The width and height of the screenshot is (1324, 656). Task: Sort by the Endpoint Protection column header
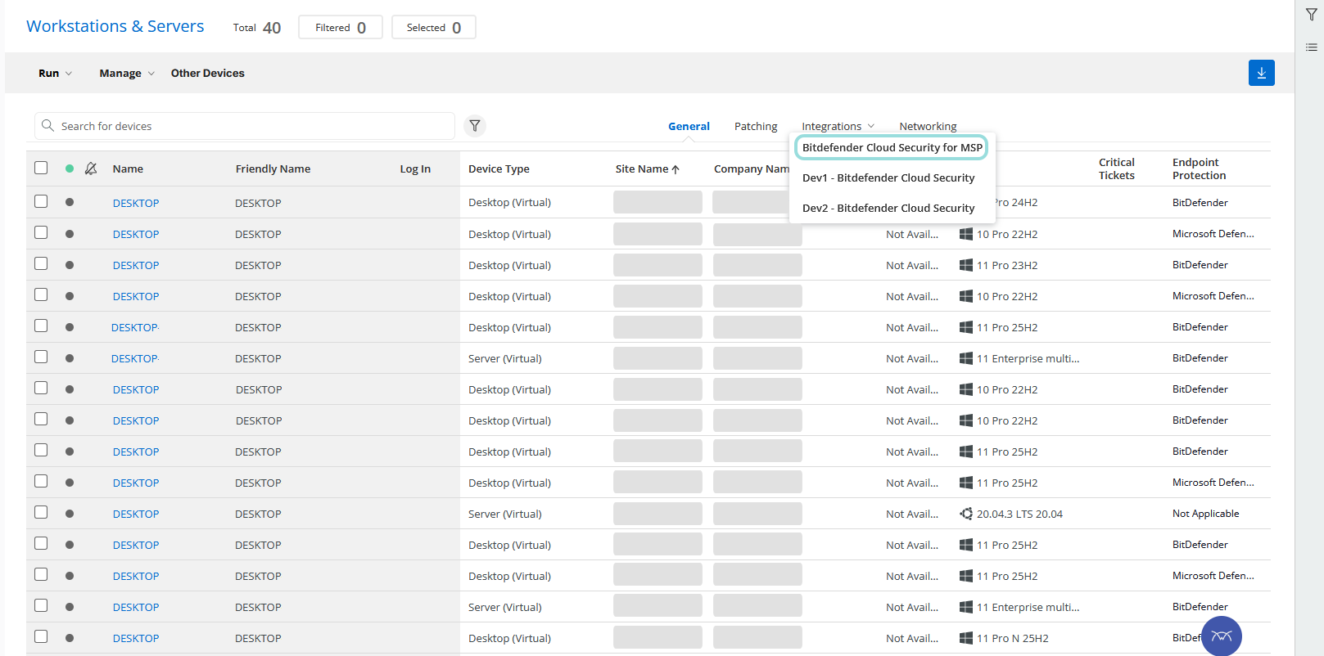point(1199,168)
